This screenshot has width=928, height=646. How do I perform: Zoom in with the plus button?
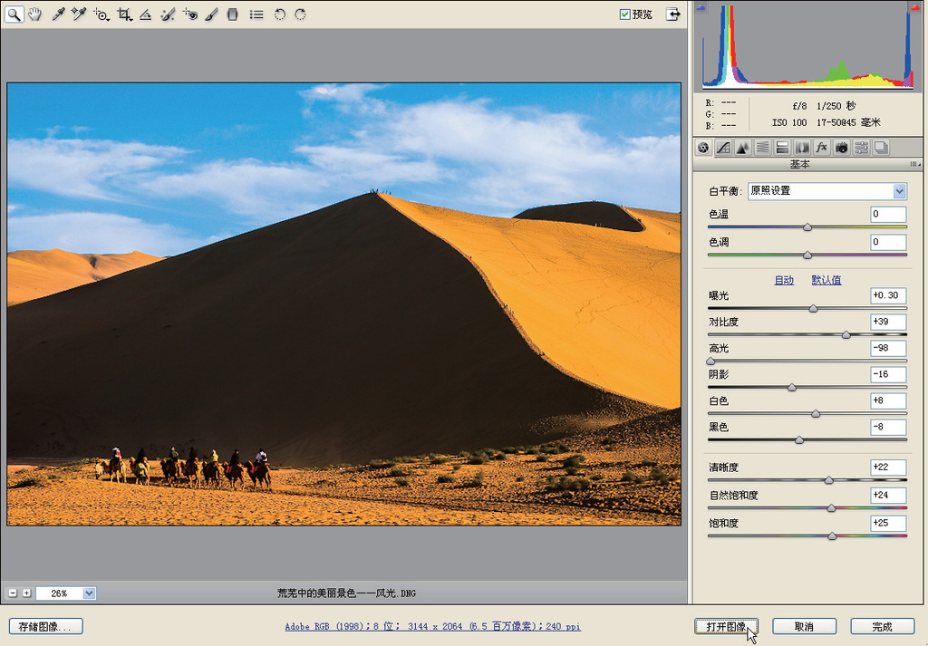click(26, 593)
